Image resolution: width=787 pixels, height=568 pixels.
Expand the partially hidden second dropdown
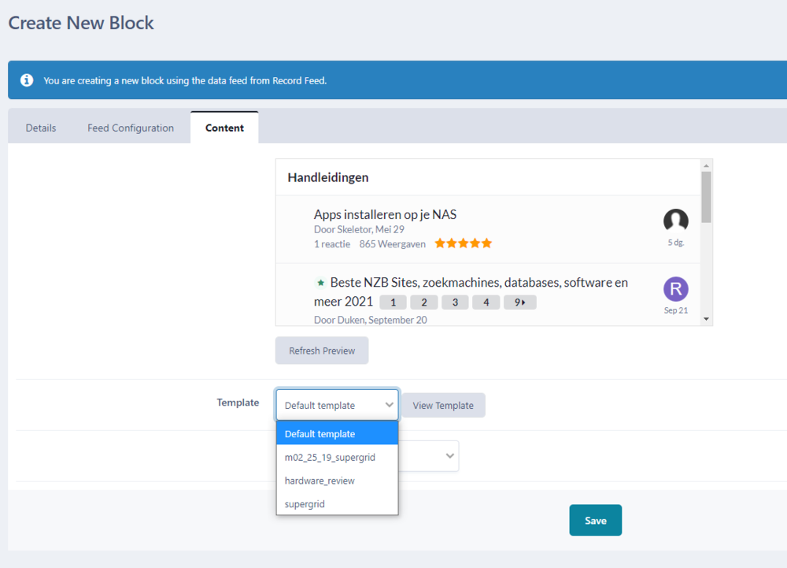click(449, 455)
